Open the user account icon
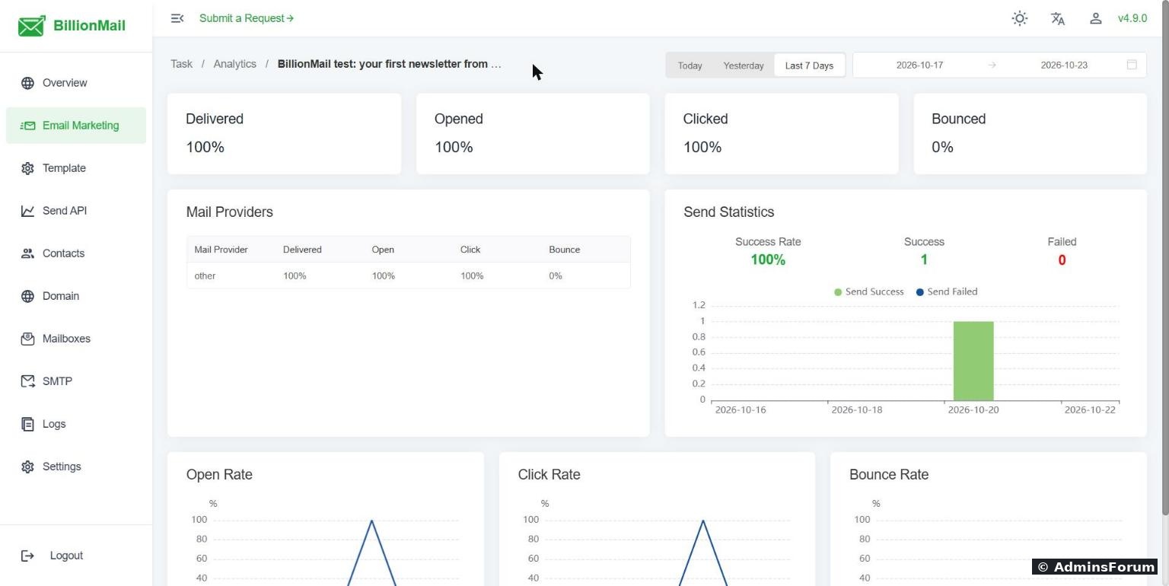The width and height of the screenshot is (1169, 586). (1095, 18)
